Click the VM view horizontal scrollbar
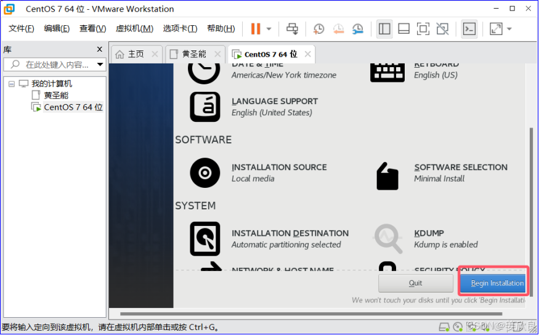The image size is (539, 335). [x=311, y=313]
